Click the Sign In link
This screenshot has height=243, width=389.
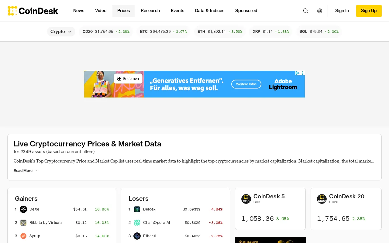click(x=342, y=11)
